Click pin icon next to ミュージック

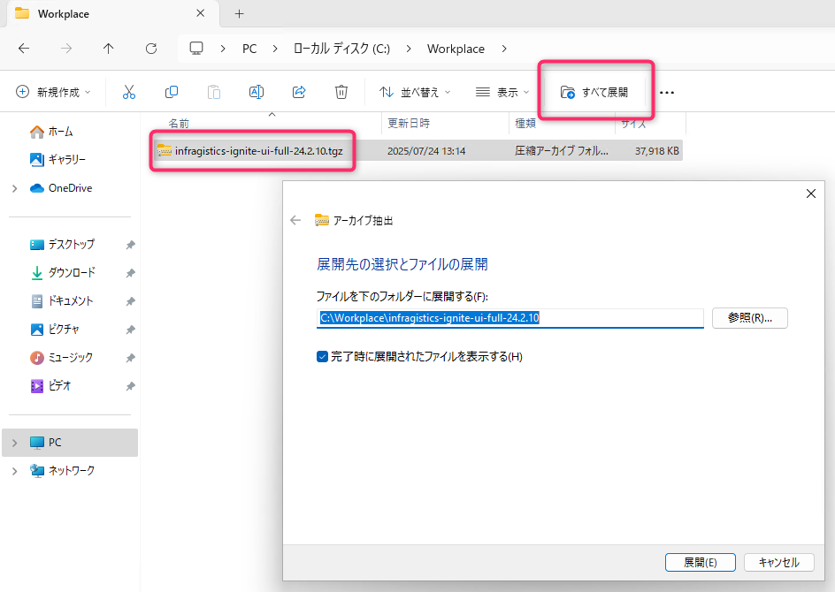(131, 358)
